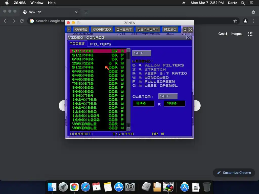Select the 800x600 ODS W mode
Viewport: 259px width, 194px height.
(98, 91)
